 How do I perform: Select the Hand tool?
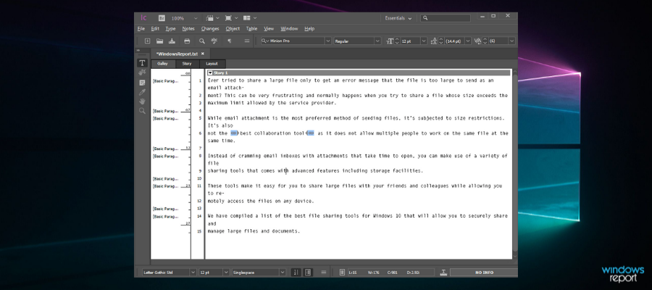(x=143, y=101)
